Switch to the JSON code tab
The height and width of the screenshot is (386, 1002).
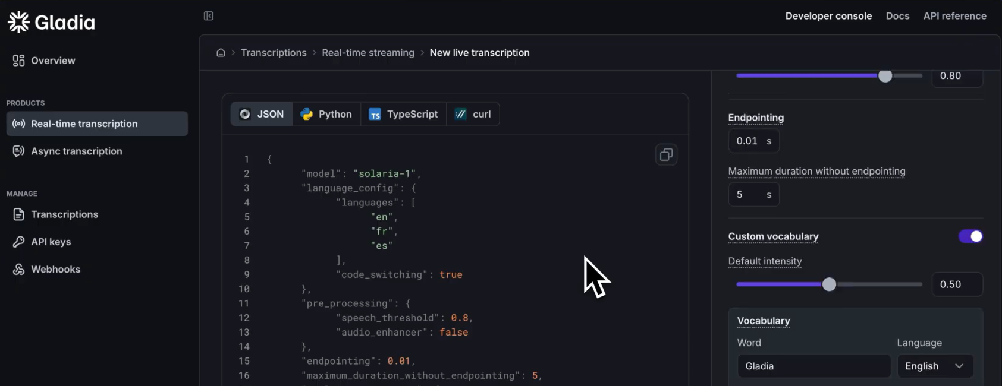262,114
